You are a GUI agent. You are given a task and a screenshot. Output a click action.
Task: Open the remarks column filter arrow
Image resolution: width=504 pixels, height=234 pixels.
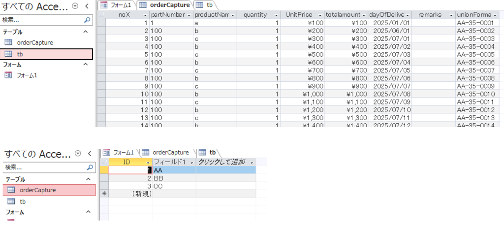coord(450,15)
